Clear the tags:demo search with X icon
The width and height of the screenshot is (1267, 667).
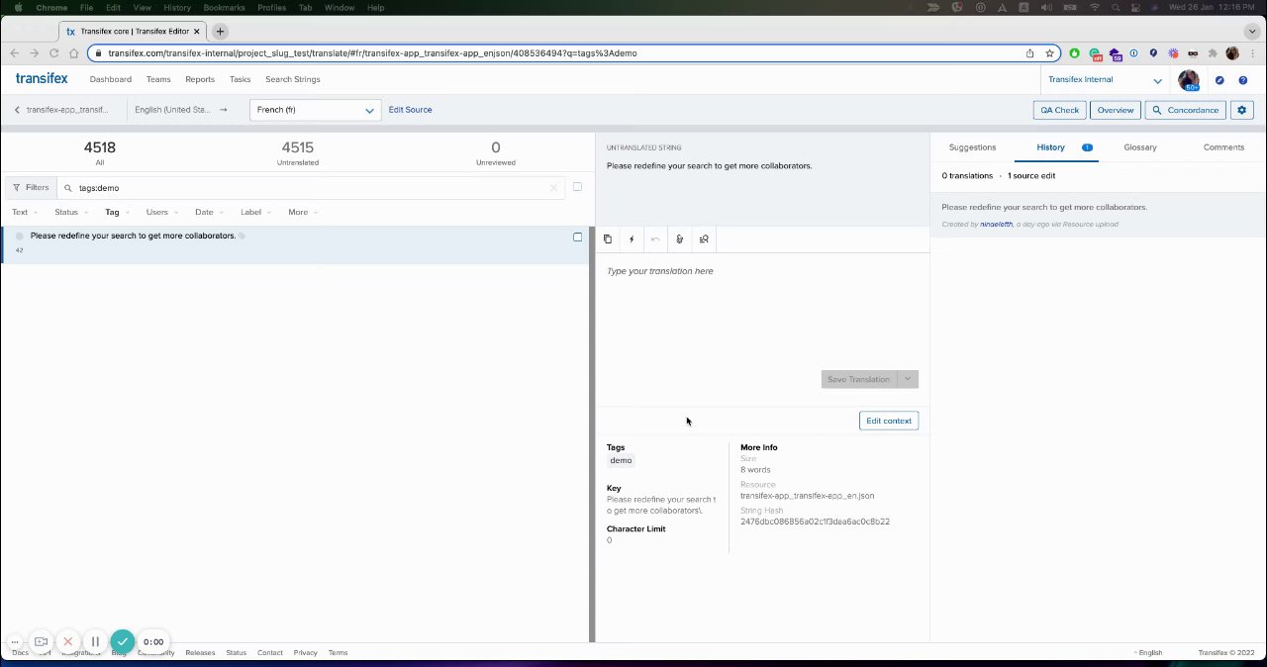pos(553,187)
